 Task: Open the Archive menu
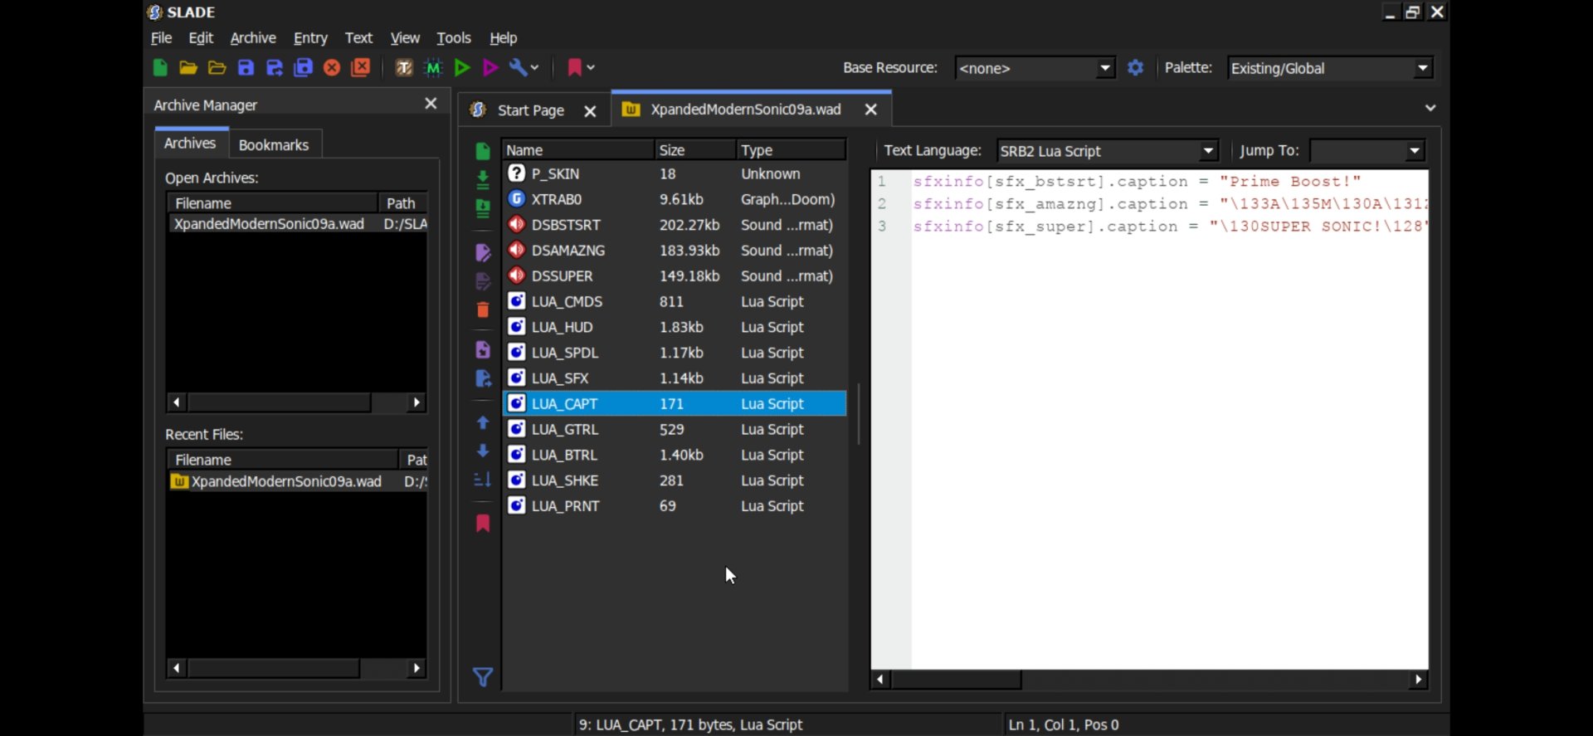[253, 38]
